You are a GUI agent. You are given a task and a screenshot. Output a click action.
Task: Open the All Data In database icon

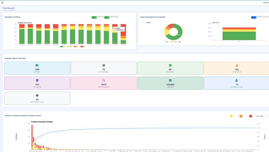click(37, 80)
